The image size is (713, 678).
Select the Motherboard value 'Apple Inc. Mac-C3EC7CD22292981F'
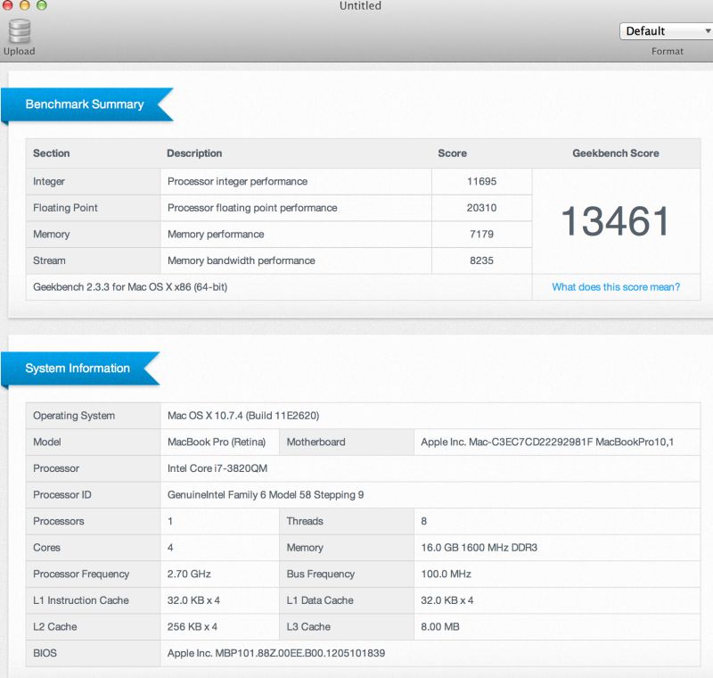pos(507,442)
